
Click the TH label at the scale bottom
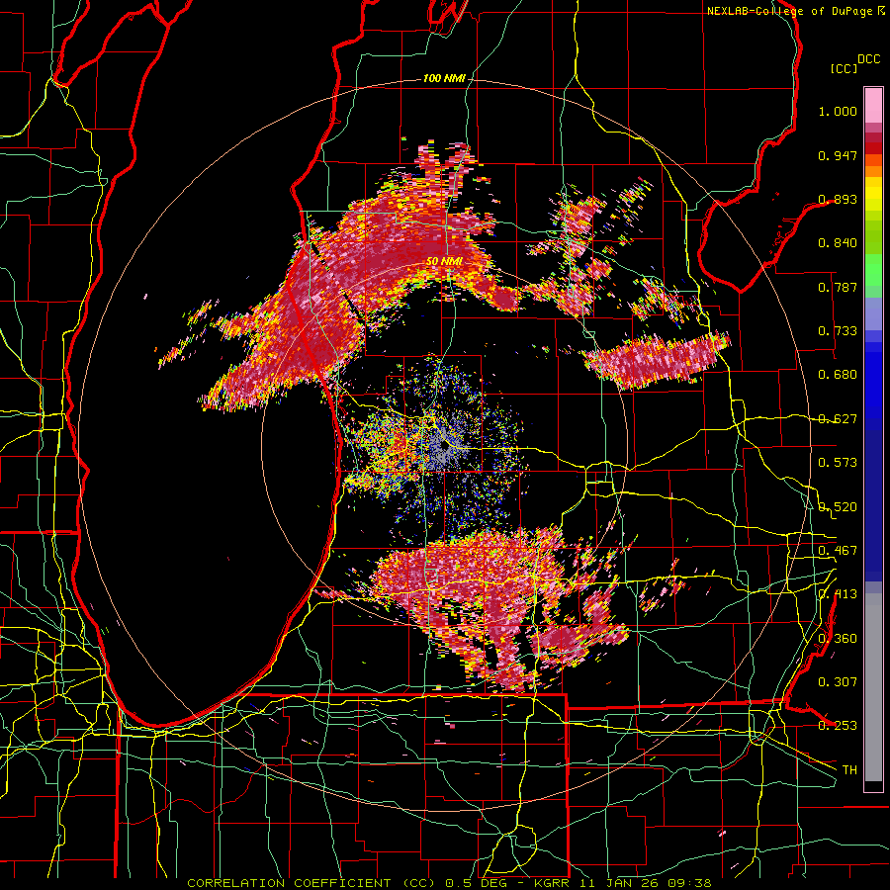click(x=849, y=769)
